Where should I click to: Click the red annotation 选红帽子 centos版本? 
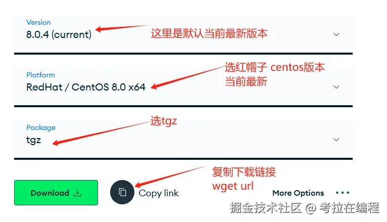click(x=275, y=67)
